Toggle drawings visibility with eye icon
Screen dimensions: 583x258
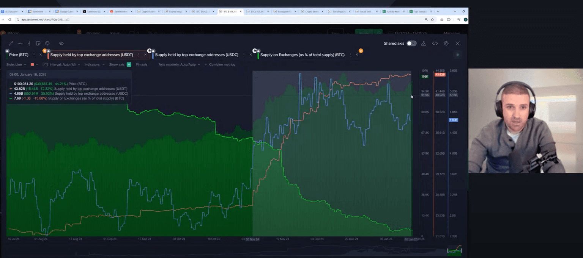click(61, 44)
